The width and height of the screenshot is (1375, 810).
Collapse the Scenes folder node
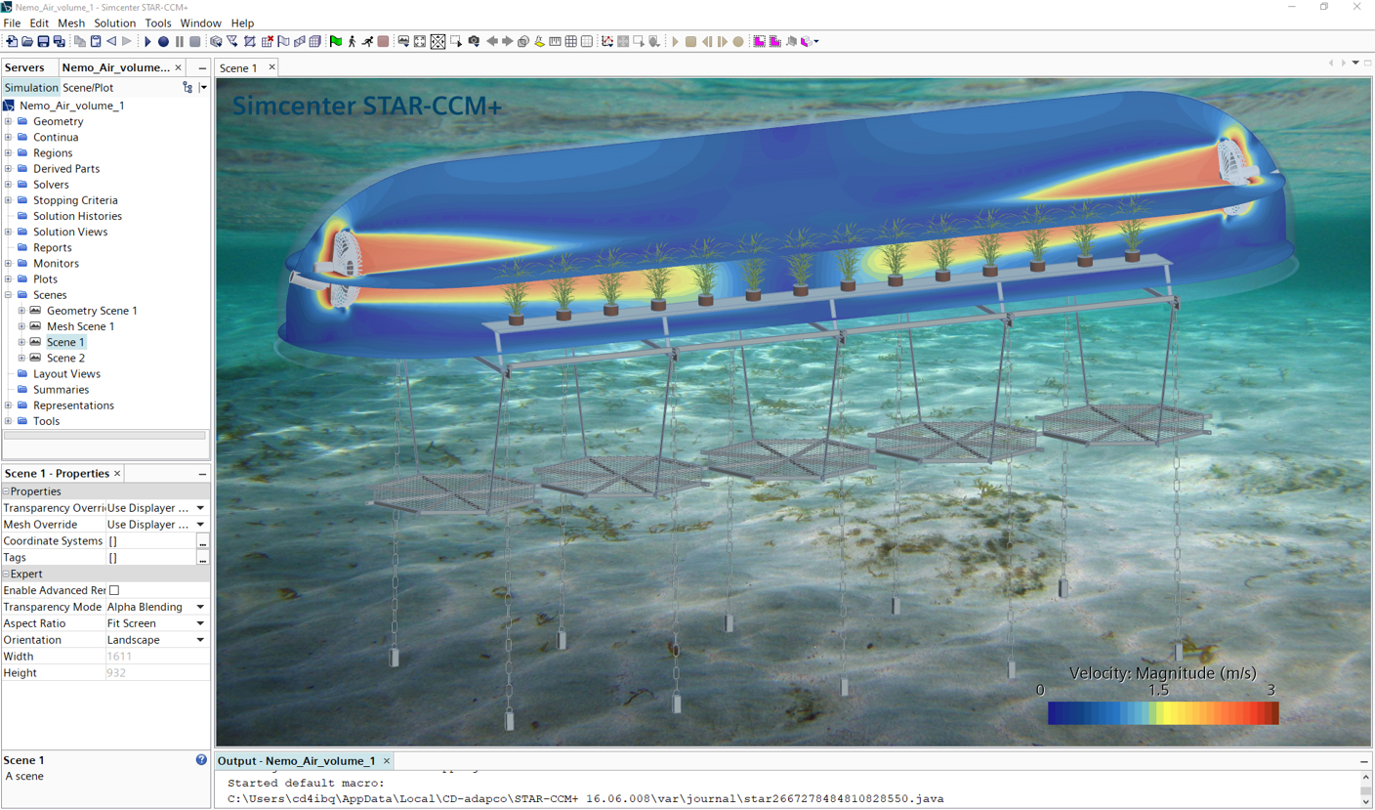pos(9,295)
